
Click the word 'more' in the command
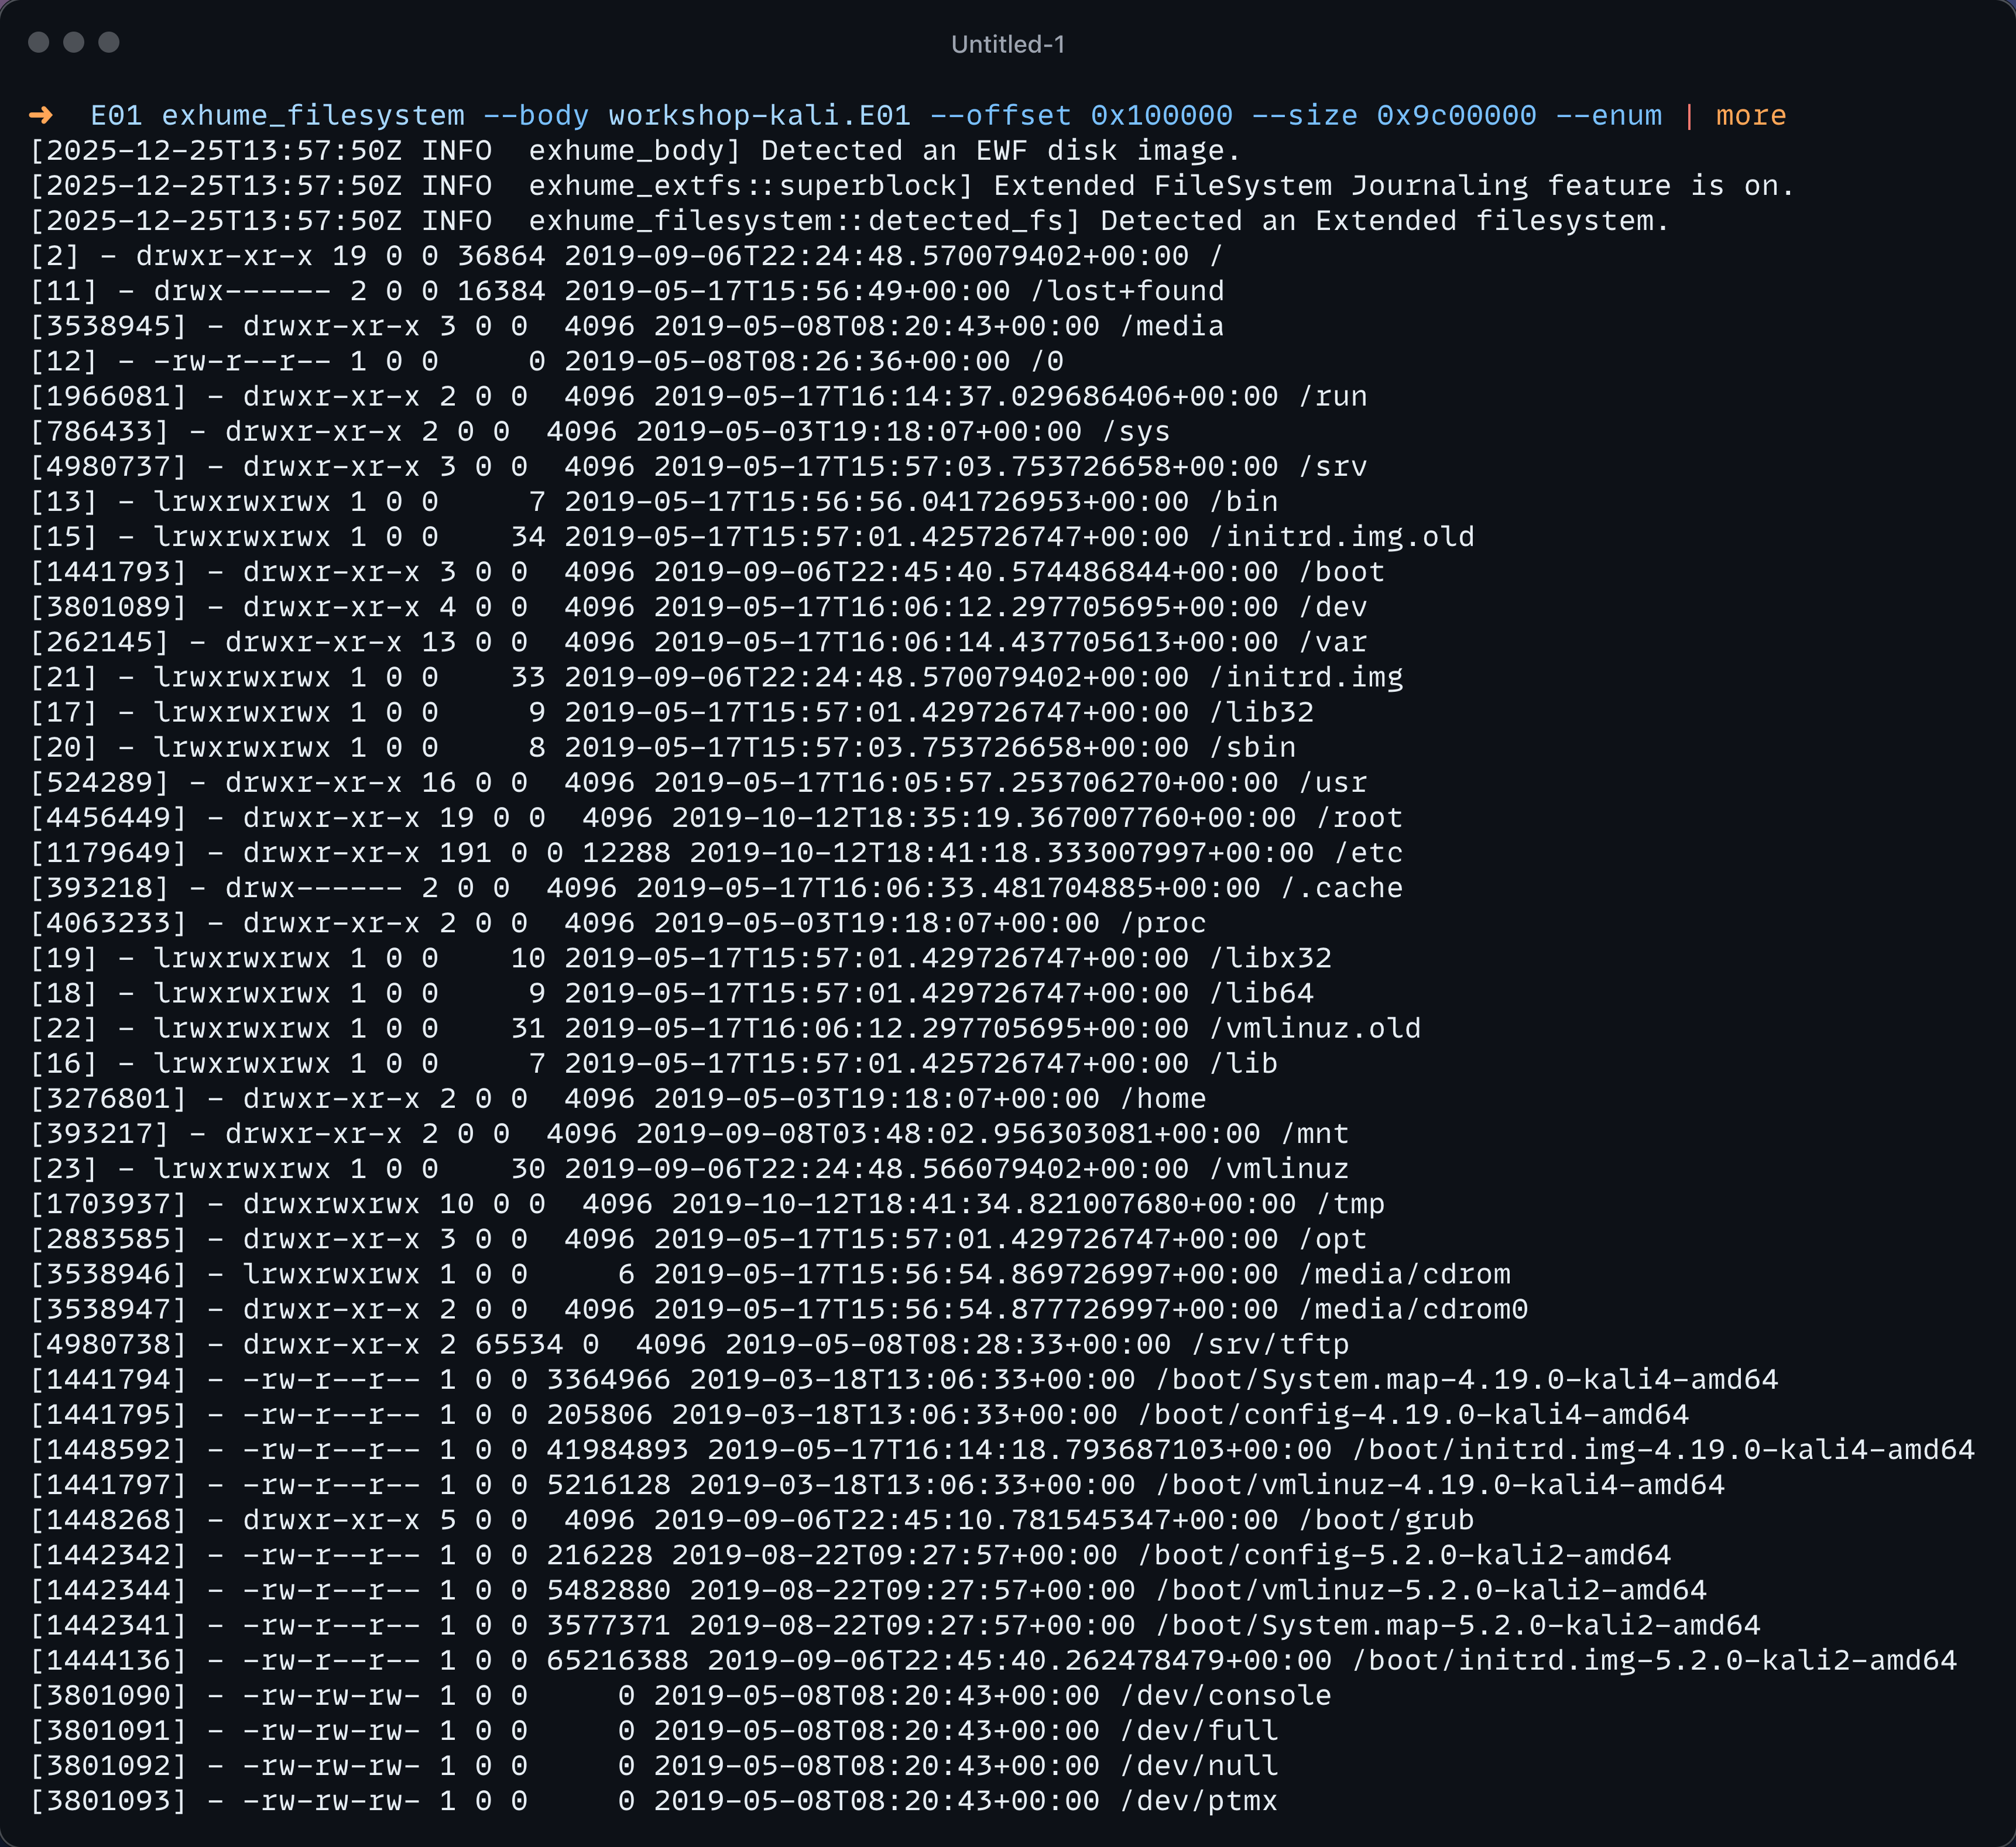pos(1750,115)
